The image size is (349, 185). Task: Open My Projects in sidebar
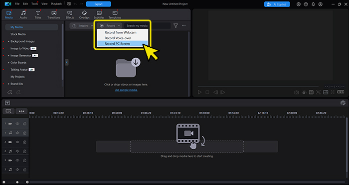[17, 77]
